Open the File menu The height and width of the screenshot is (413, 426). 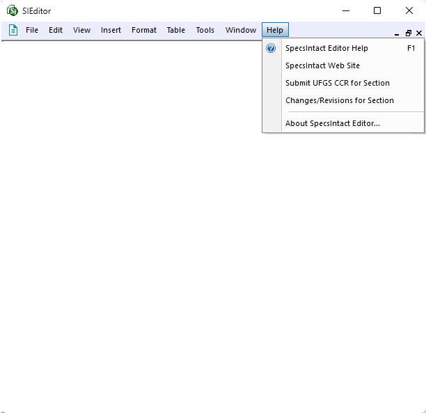(32, 30)
